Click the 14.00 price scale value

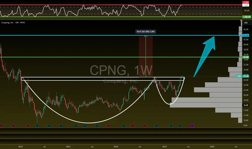(246, 110)
